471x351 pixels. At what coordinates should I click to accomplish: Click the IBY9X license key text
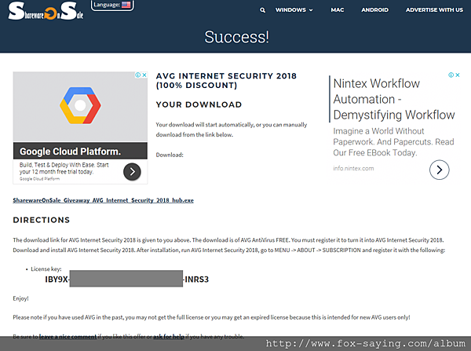(x=57, y=280)
